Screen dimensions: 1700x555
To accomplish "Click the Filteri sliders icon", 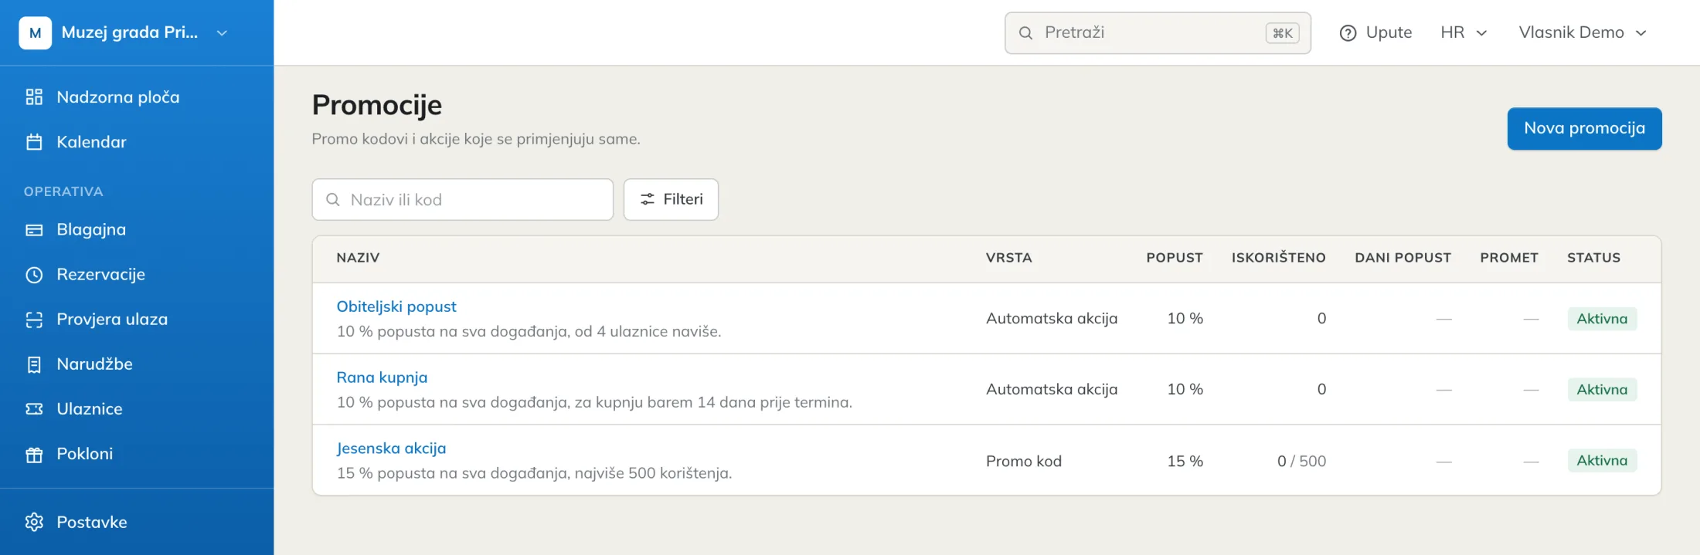I will pyautogui.click(x=648, y=199).
